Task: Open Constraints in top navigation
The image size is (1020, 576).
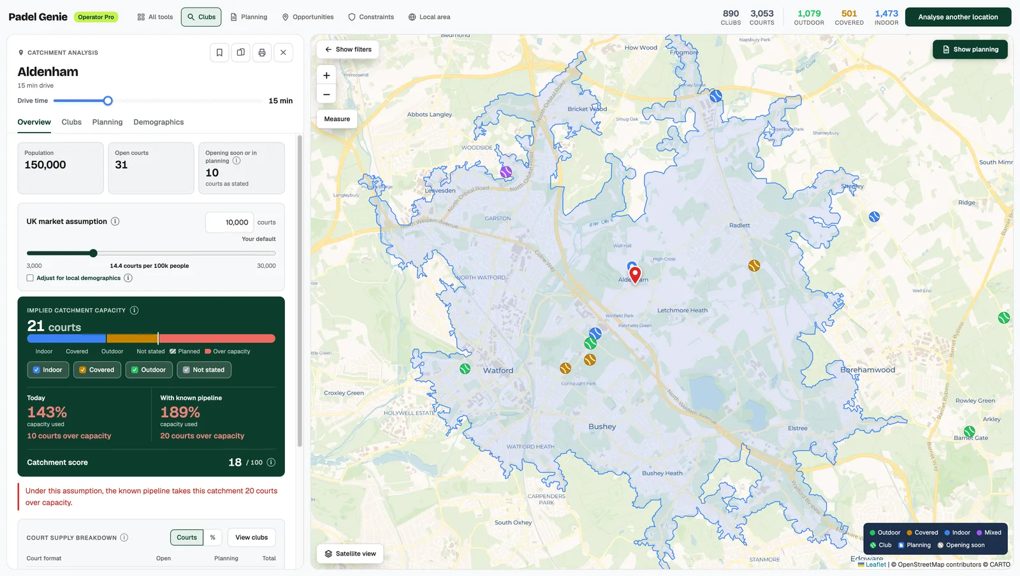Action: [371, 17]
